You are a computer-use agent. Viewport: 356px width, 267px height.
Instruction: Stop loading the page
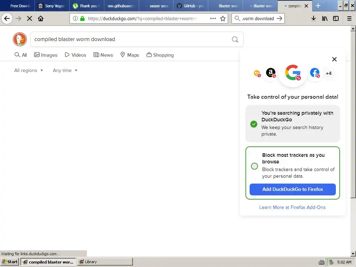click(30, 19)
